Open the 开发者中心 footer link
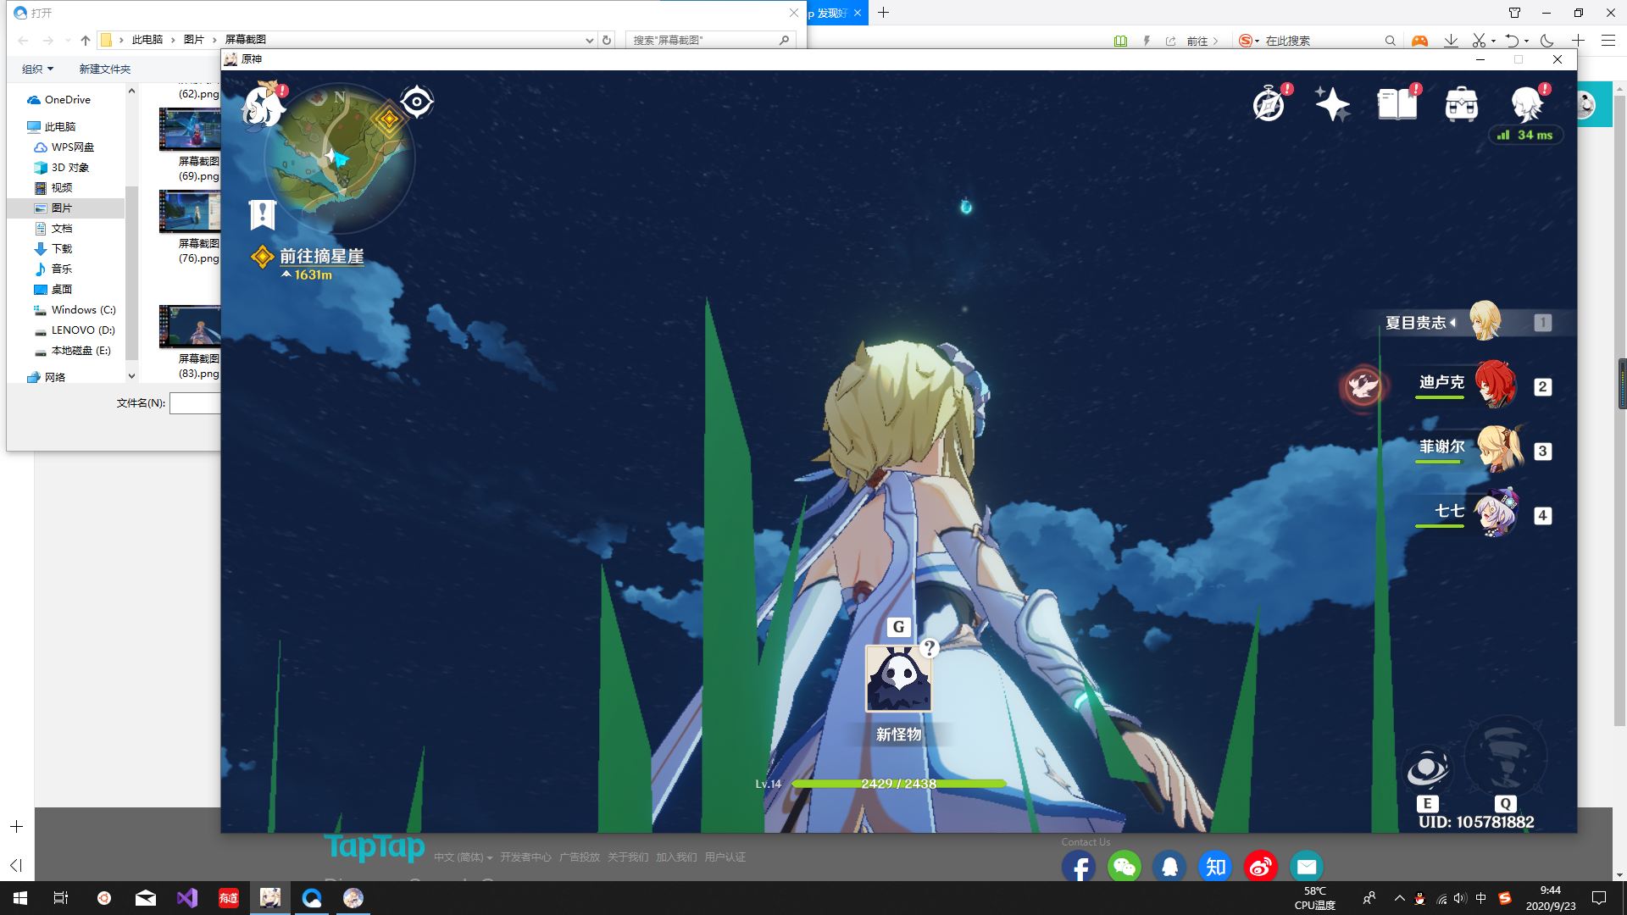The image size is (1627, 915). tap(525, 857)
